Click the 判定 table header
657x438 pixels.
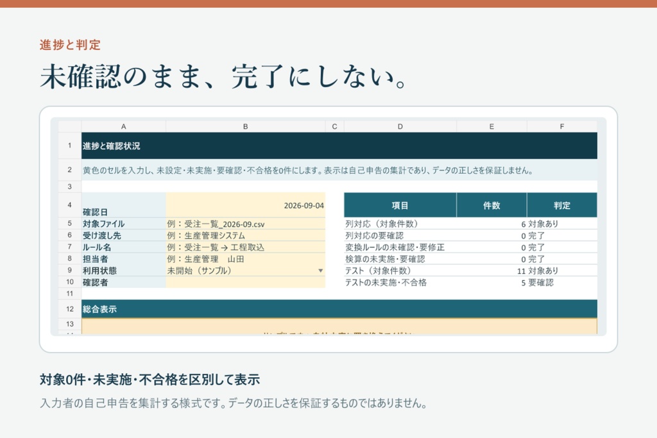[x=562, y=205]
